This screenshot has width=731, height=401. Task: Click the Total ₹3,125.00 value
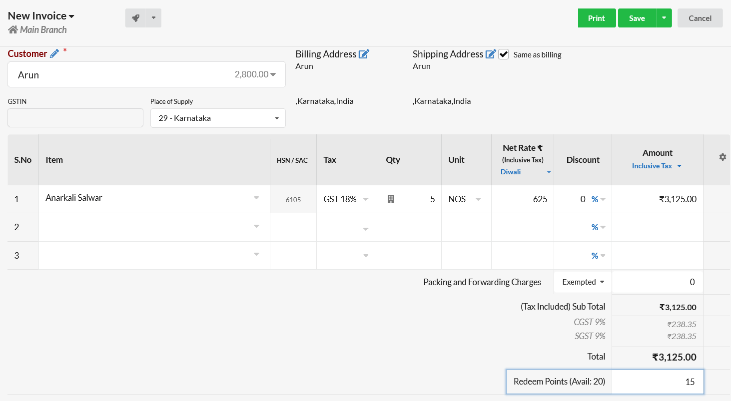(x=674, y=357)
